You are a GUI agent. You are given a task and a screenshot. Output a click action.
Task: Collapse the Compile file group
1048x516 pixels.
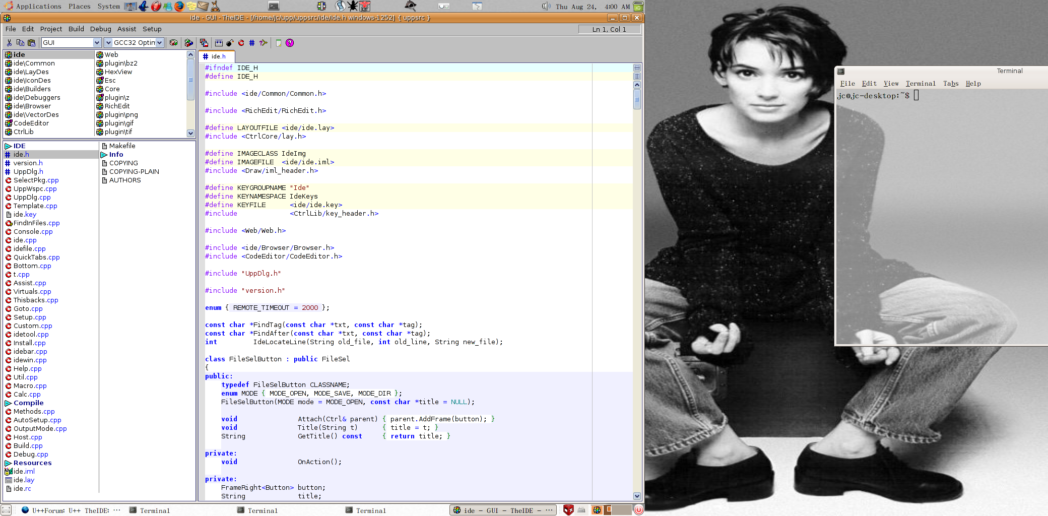tap(8, 403)
